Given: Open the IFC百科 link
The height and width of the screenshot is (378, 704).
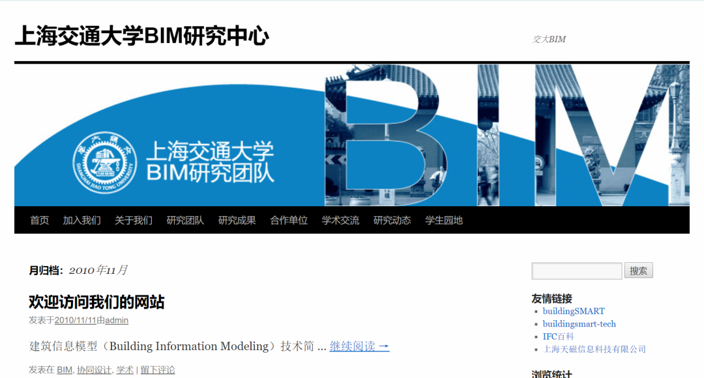Looking at the screenshot, I should click(558, 336).
